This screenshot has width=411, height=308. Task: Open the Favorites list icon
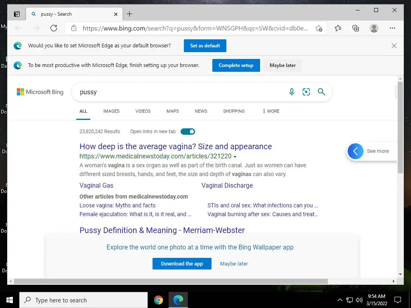coord(338,28)
